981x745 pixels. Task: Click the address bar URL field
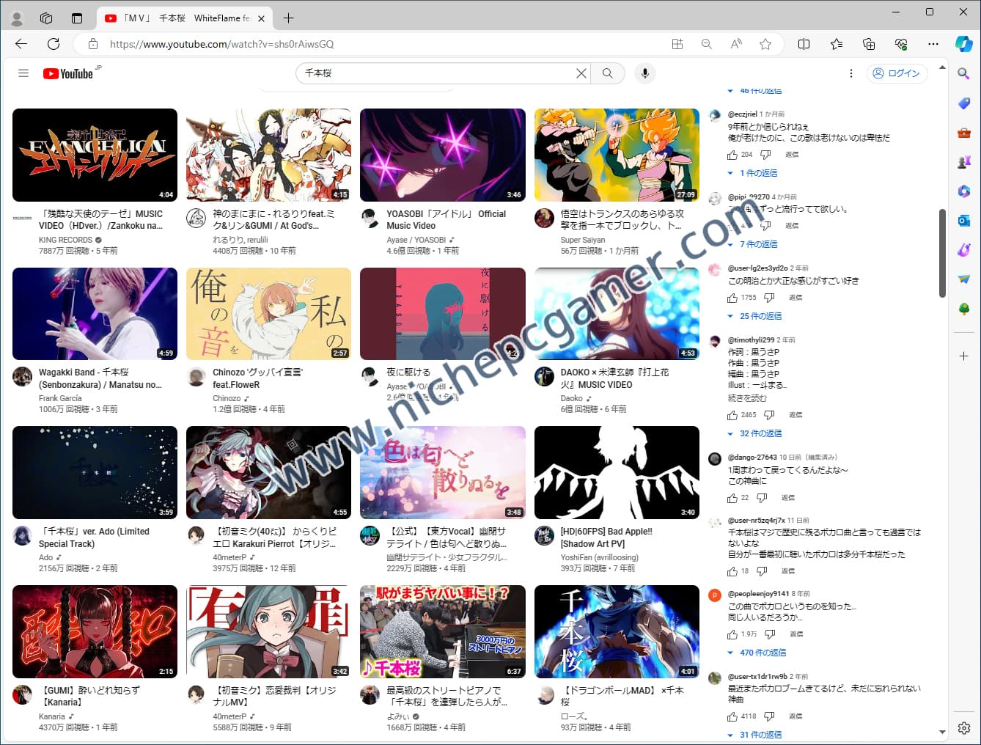pyautogui.click(x=381, y=44)
